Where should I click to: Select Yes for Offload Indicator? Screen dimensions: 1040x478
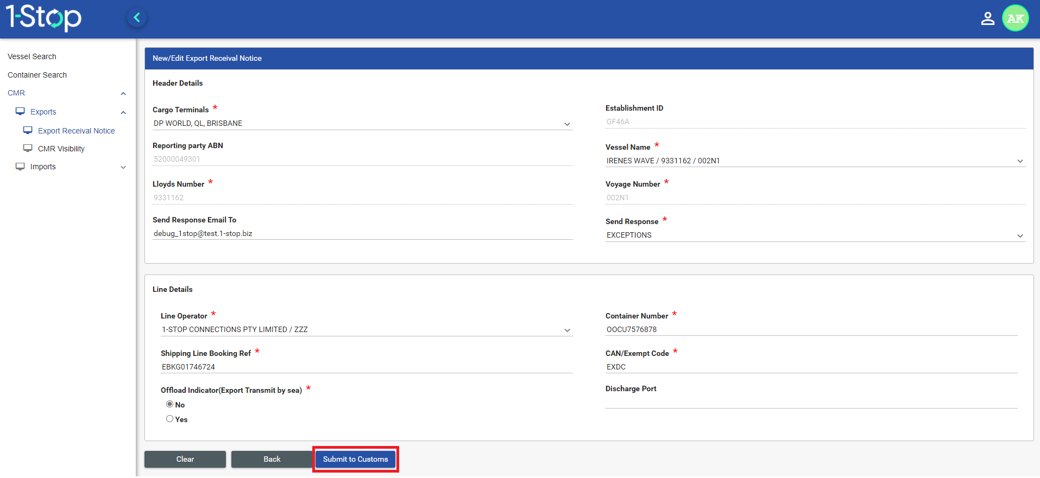point(170,419)
